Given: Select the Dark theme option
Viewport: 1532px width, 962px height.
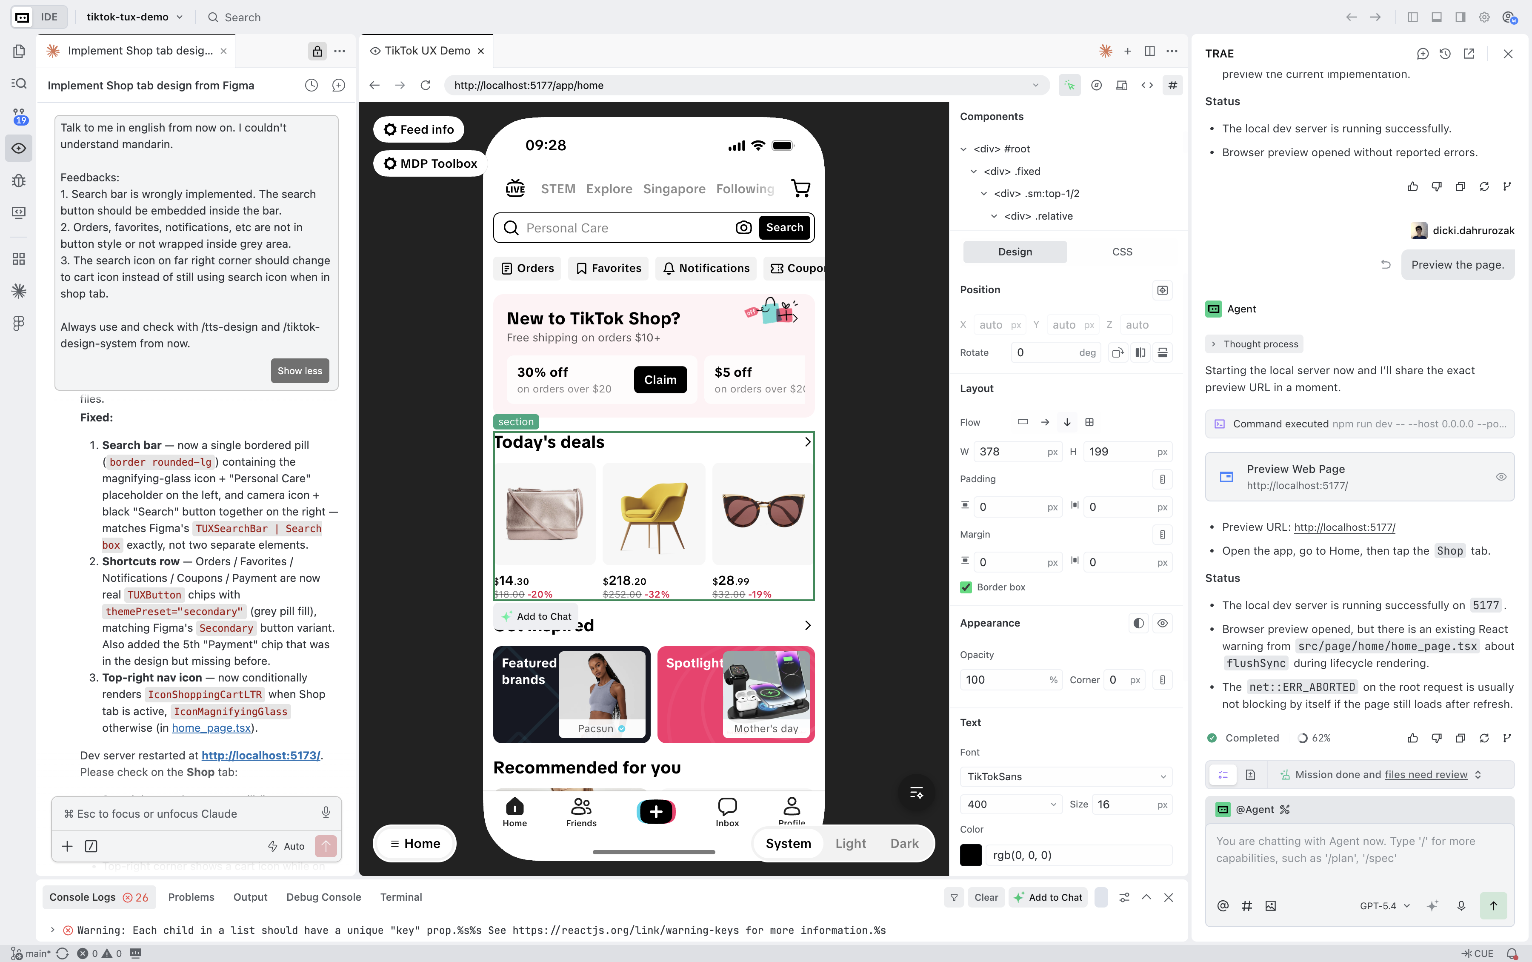Looking at the screenshot, I should (904, 844).
